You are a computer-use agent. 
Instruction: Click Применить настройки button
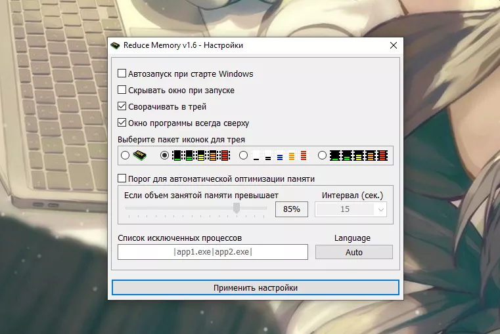256,288
